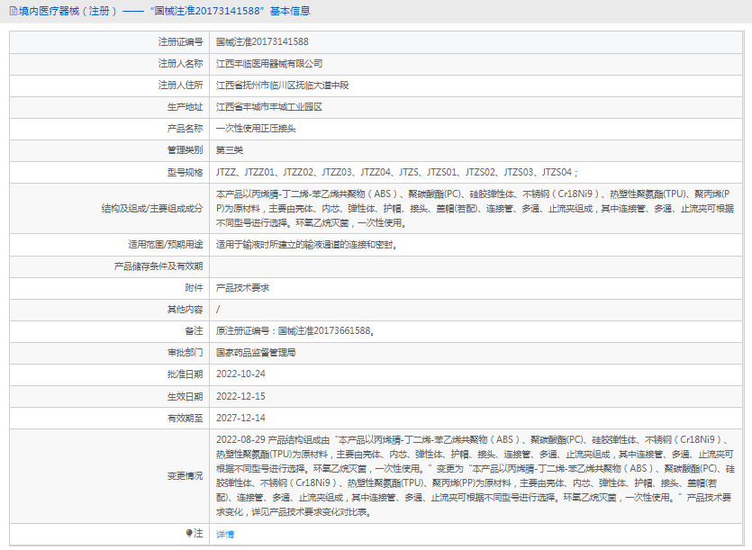
Task: Click the 附件 label
Action: pos(194,288)
